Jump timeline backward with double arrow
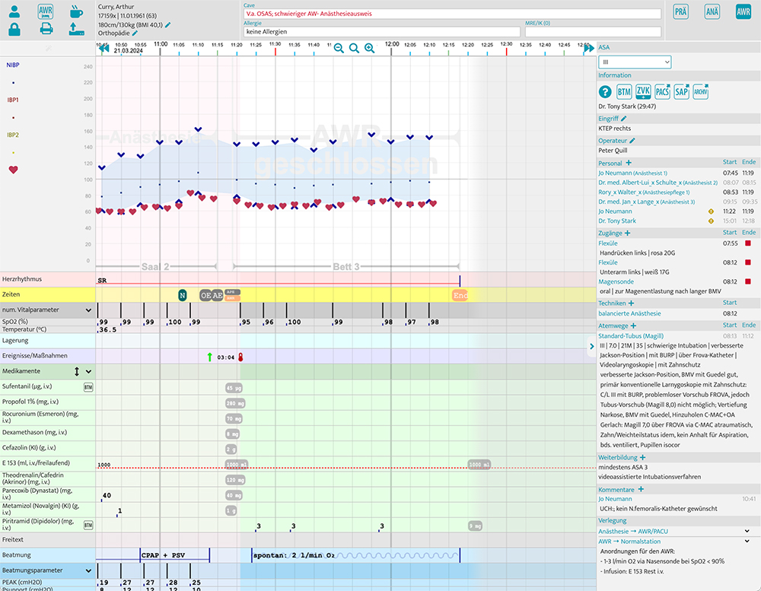This screenshot has width=761, height=591. (103, 48)
